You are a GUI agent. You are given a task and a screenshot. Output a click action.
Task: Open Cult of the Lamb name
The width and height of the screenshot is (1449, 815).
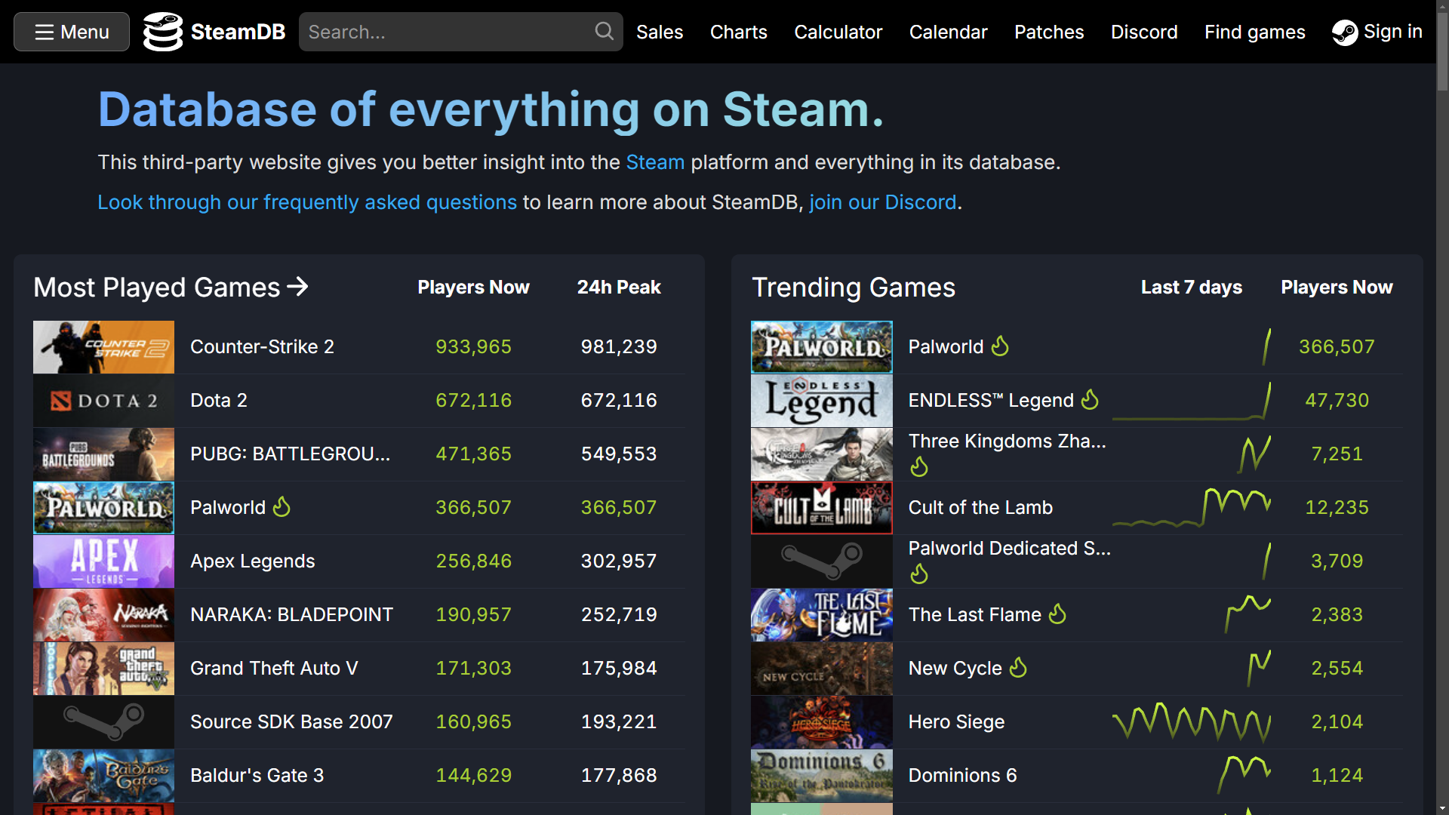980,508
